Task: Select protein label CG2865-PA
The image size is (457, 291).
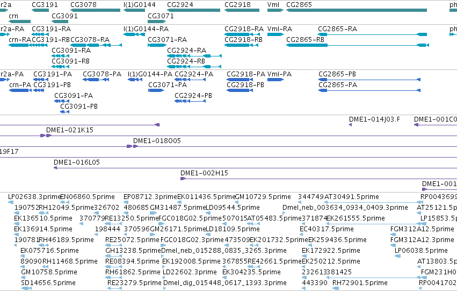Action: click(338, 85)
